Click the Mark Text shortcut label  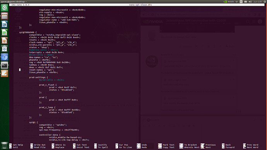click(169, 145)
